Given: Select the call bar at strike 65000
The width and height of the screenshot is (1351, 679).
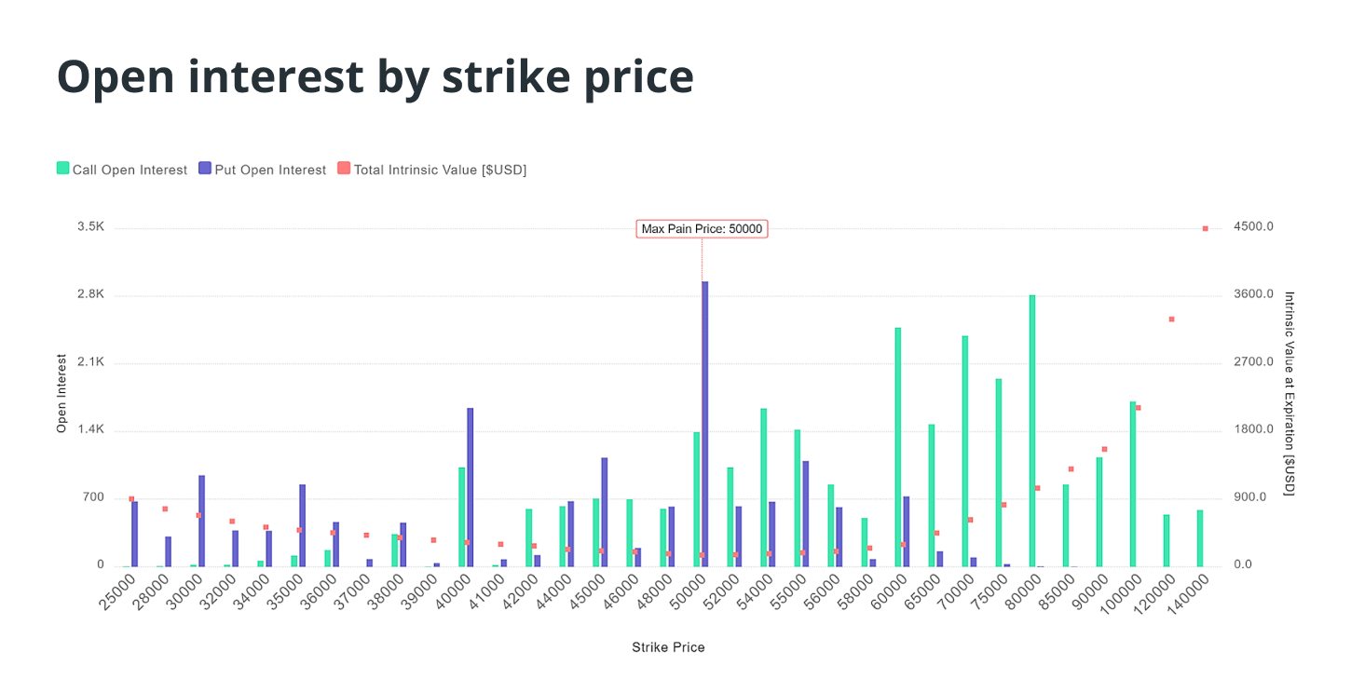Looking at the screenshot, I should point(932,496).
